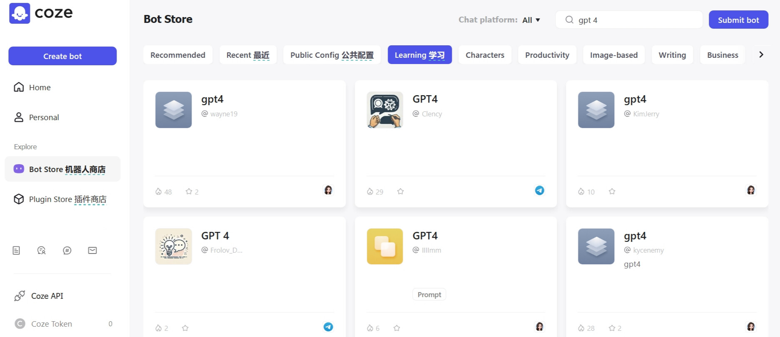Open the Writing category tab

[672, 55]
